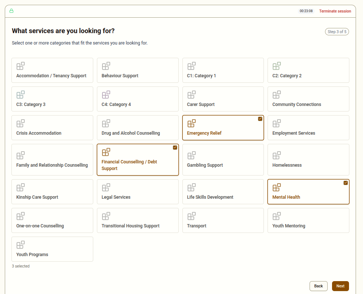363x294 pixels.
Task: Select the Carer Support category
Action: [223, 99]
